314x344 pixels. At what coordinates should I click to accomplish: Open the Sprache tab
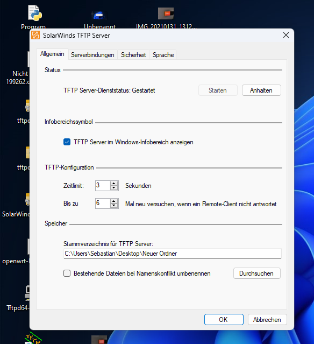pyautogui.click(x=163, y=55)
